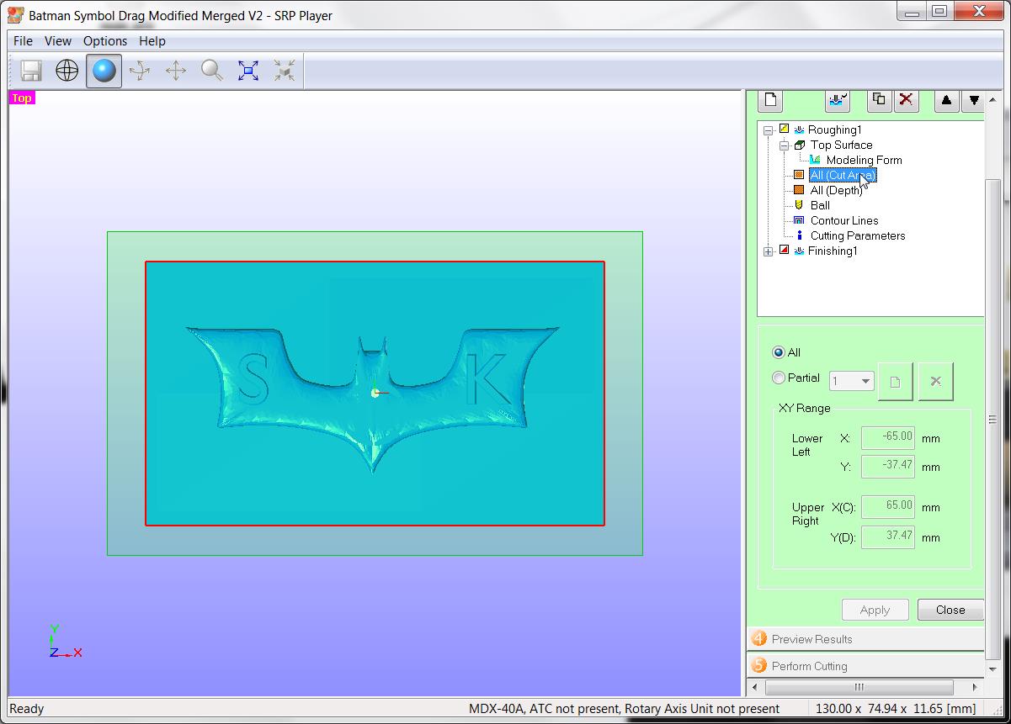Click the orange Cut Area square icon

tap(799, 175)
